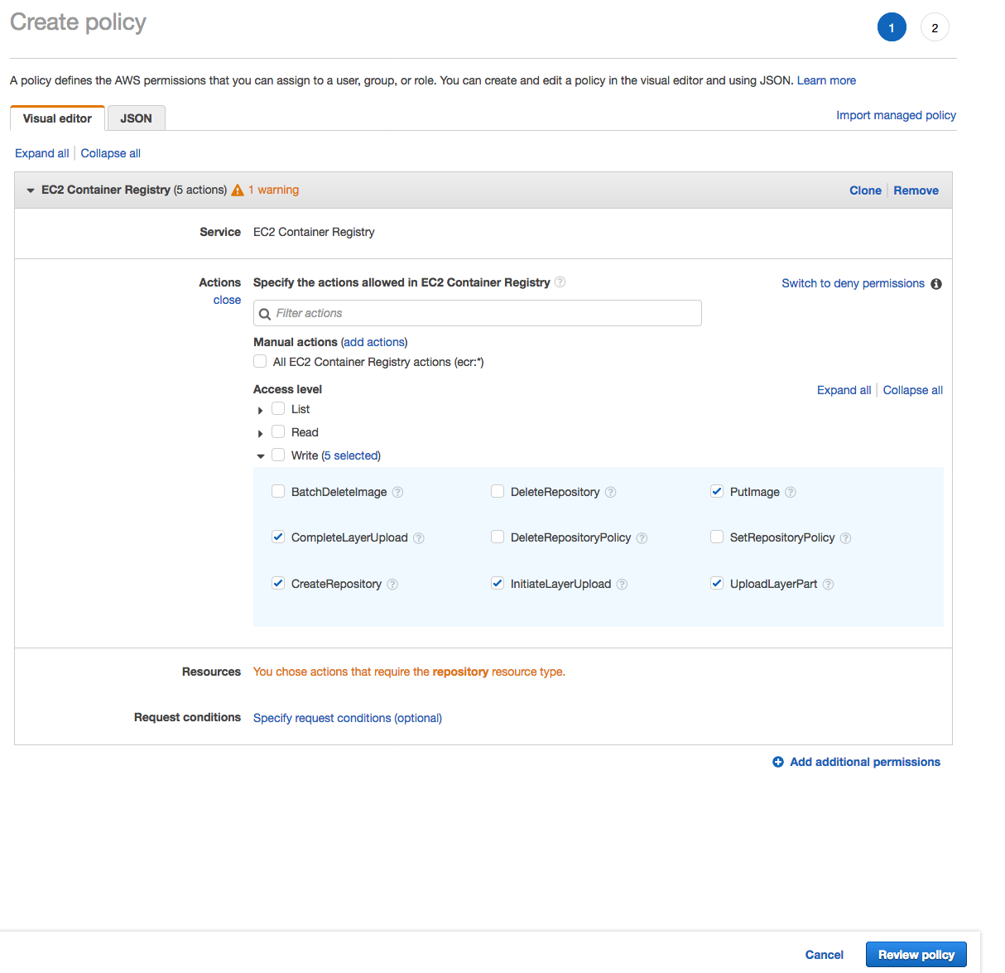This screenshot has width=1005, height=973.
Task: Click plus icon of Add additional permissions
Action: click(778, 762)
